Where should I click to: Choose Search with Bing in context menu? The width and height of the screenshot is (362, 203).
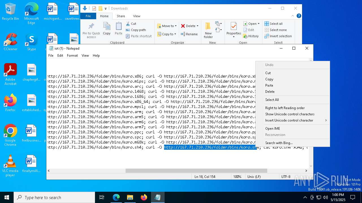tap(292, 143)
